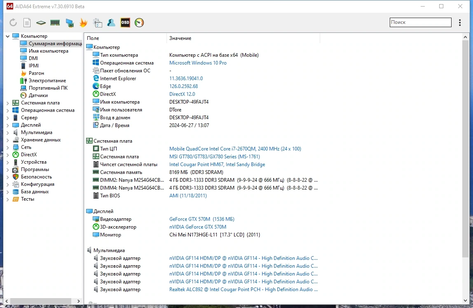
Task: Open the nVIDIA GeForce GTX 570M link
Action: pos(198,227)
